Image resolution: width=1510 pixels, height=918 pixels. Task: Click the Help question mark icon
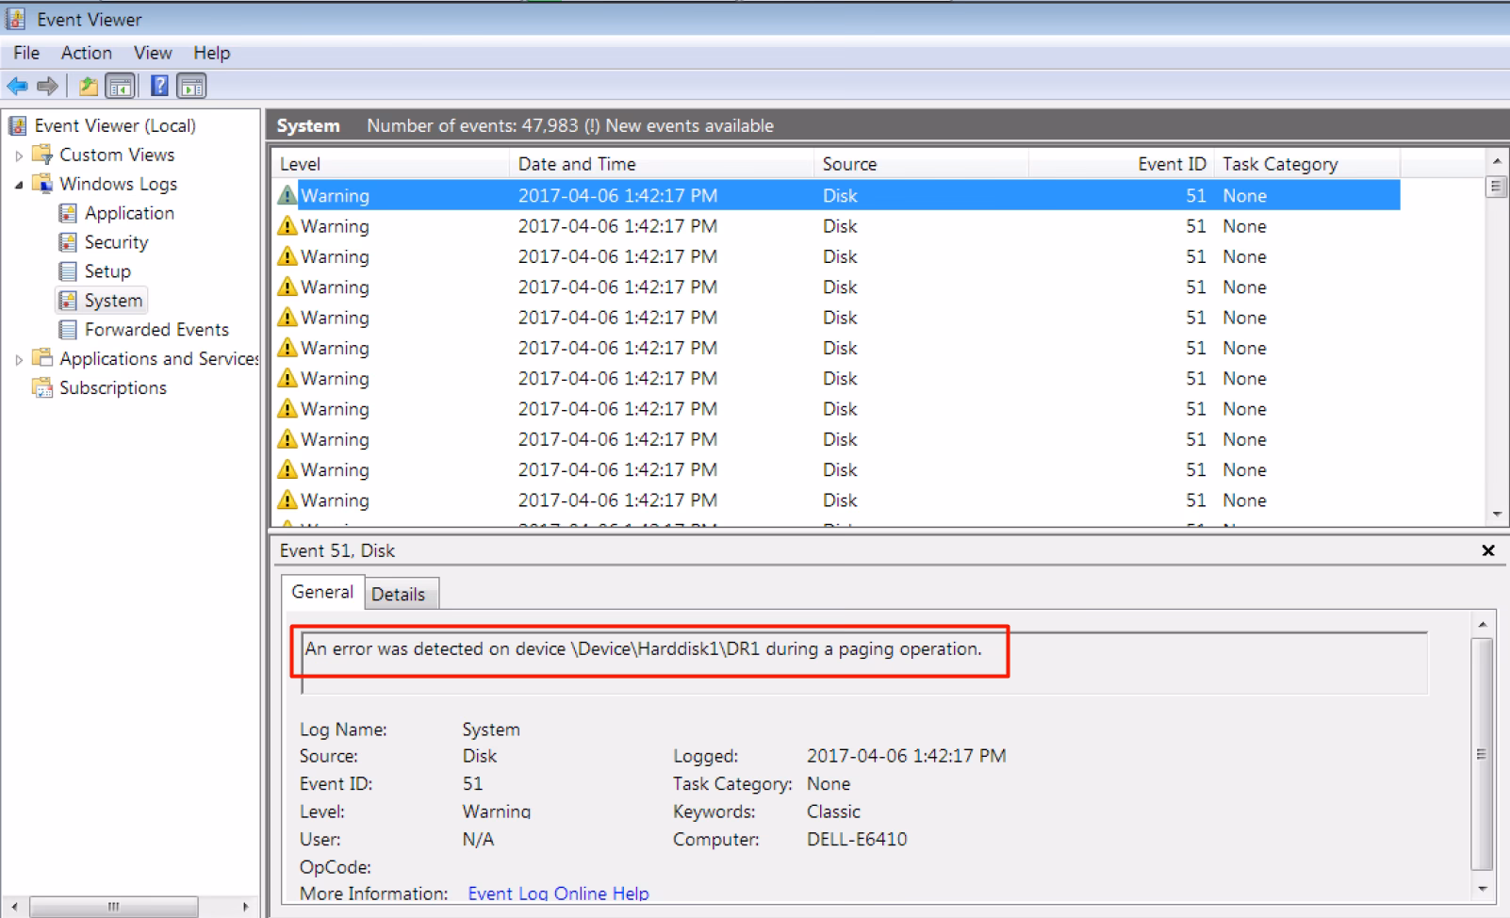160,86
